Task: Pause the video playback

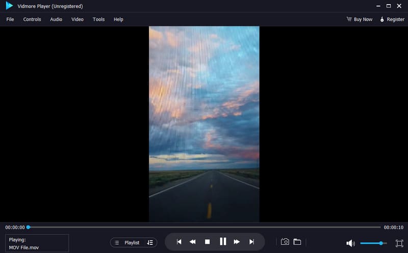Action: 222,242
